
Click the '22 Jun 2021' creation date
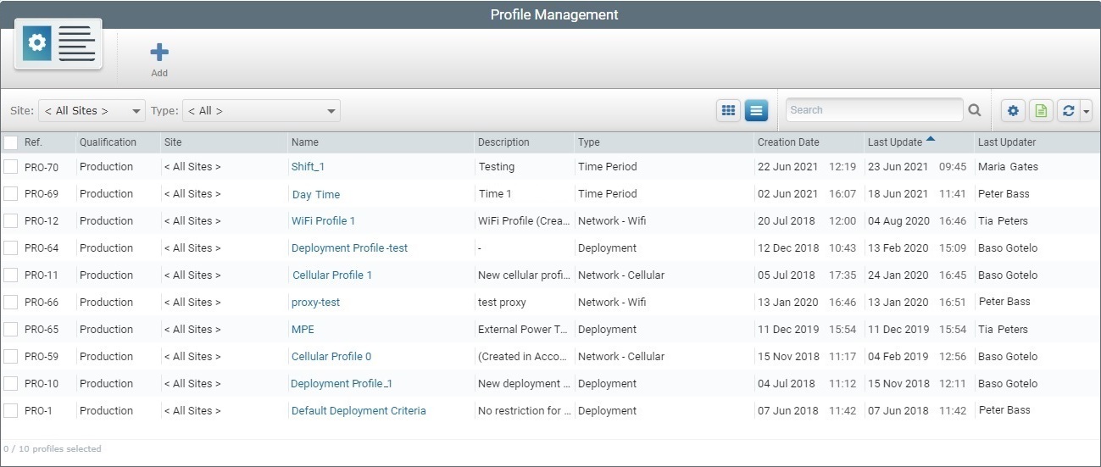(788, 167)
